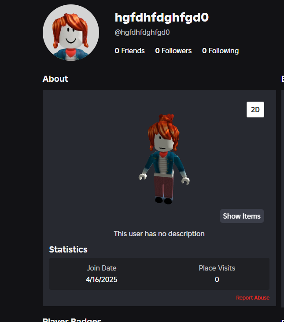Click the Join Date label
284x322 pixels.
tap(102, 268)
